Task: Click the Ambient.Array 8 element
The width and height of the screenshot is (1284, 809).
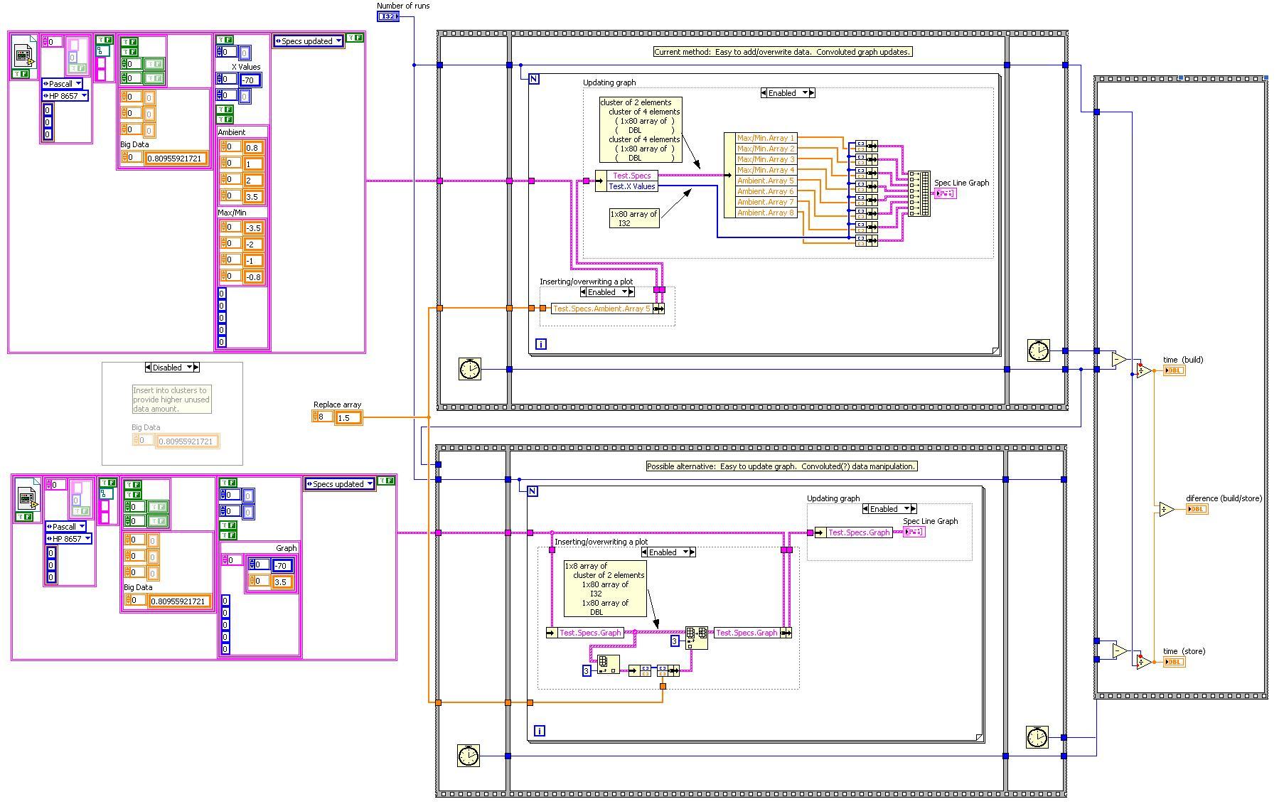Action: click(x=766, y=213)
